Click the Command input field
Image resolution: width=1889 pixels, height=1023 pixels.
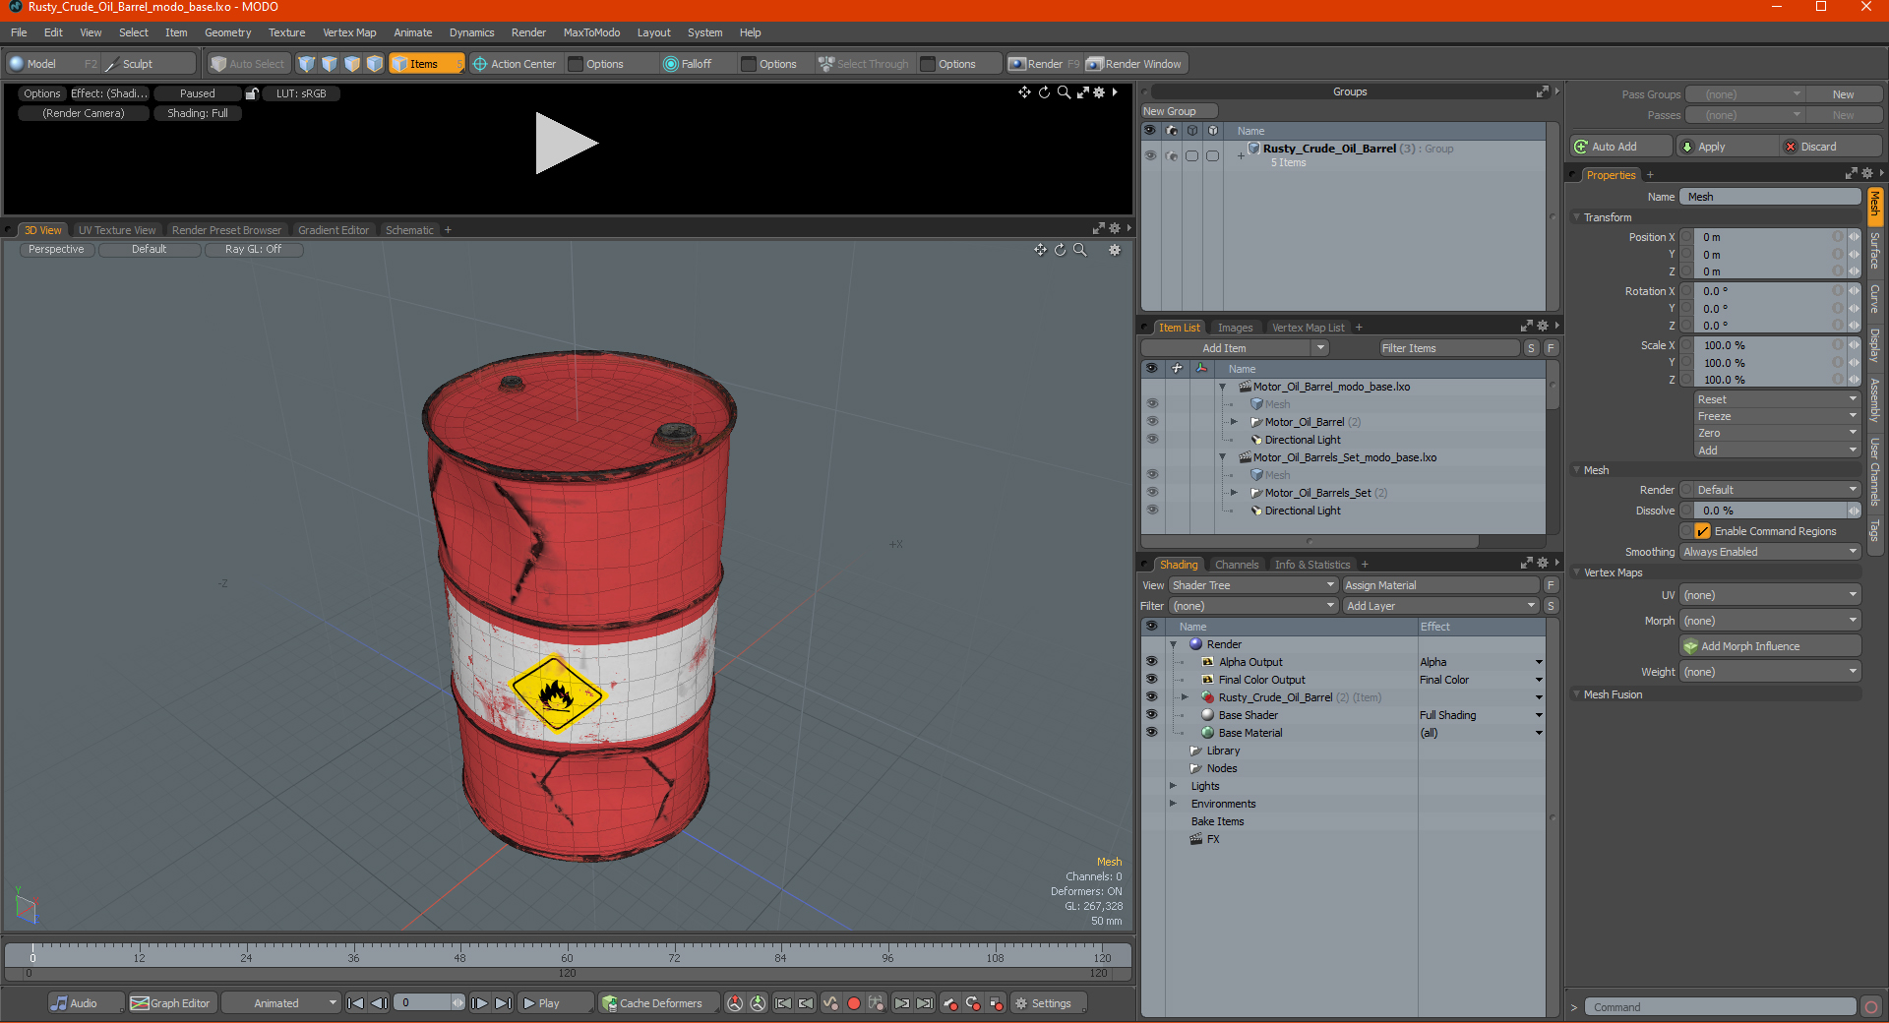pos(1718,1007)
